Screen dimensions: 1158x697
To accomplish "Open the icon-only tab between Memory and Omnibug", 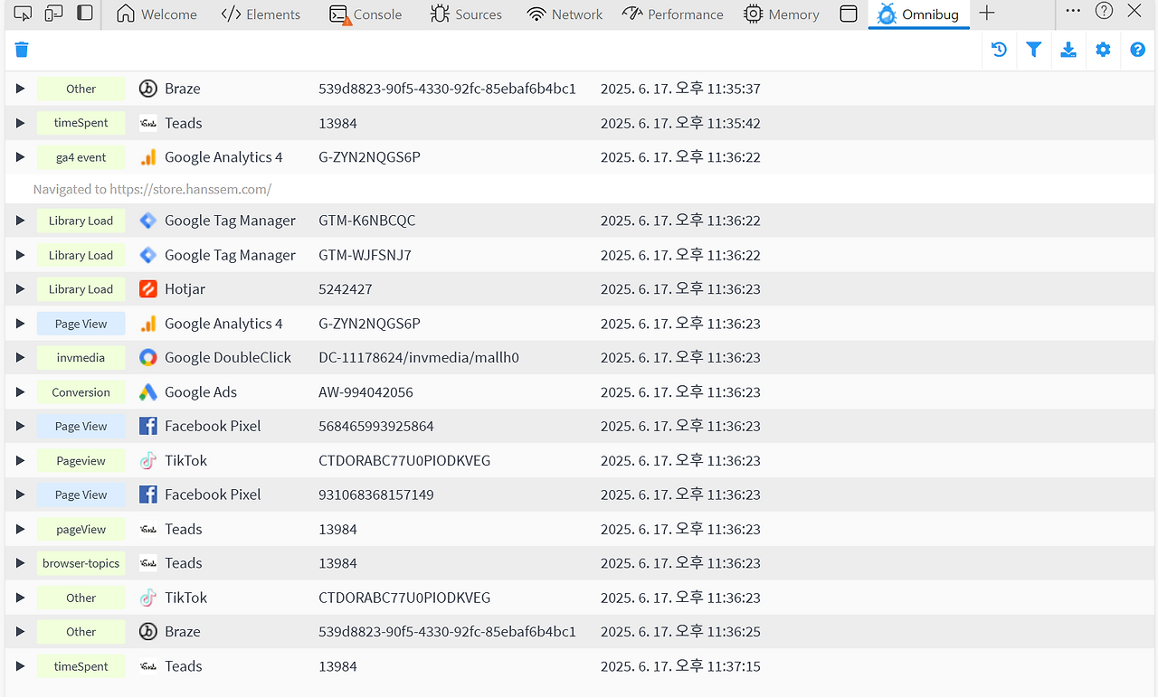I will tap(849, 14).
